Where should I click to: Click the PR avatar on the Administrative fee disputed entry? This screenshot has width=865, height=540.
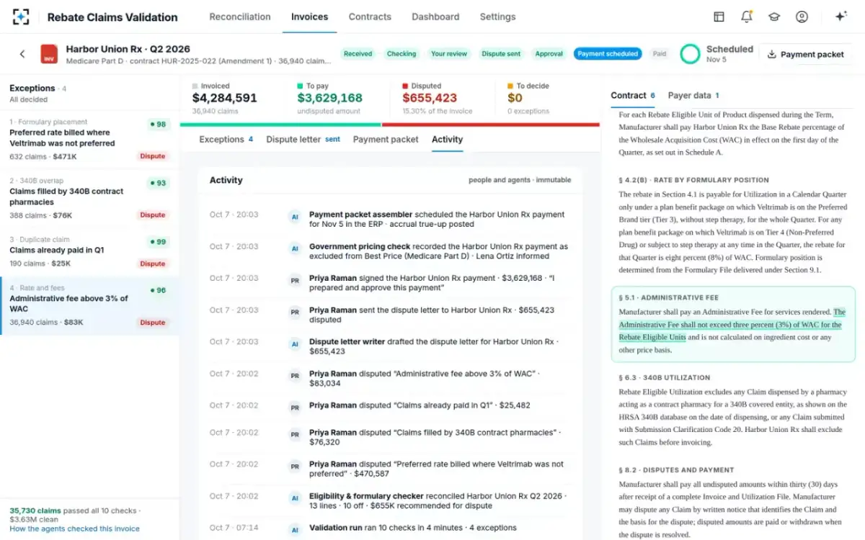point(294,376)
